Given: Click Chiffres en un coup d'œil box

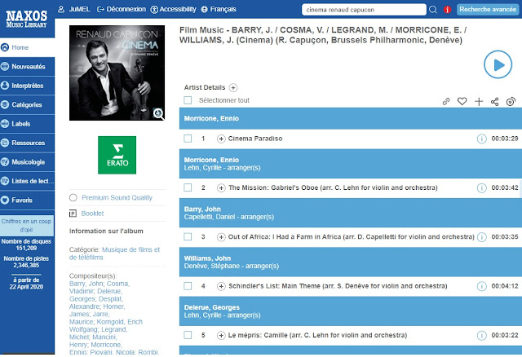Looking at the screenshot, I should coord(27,226).
